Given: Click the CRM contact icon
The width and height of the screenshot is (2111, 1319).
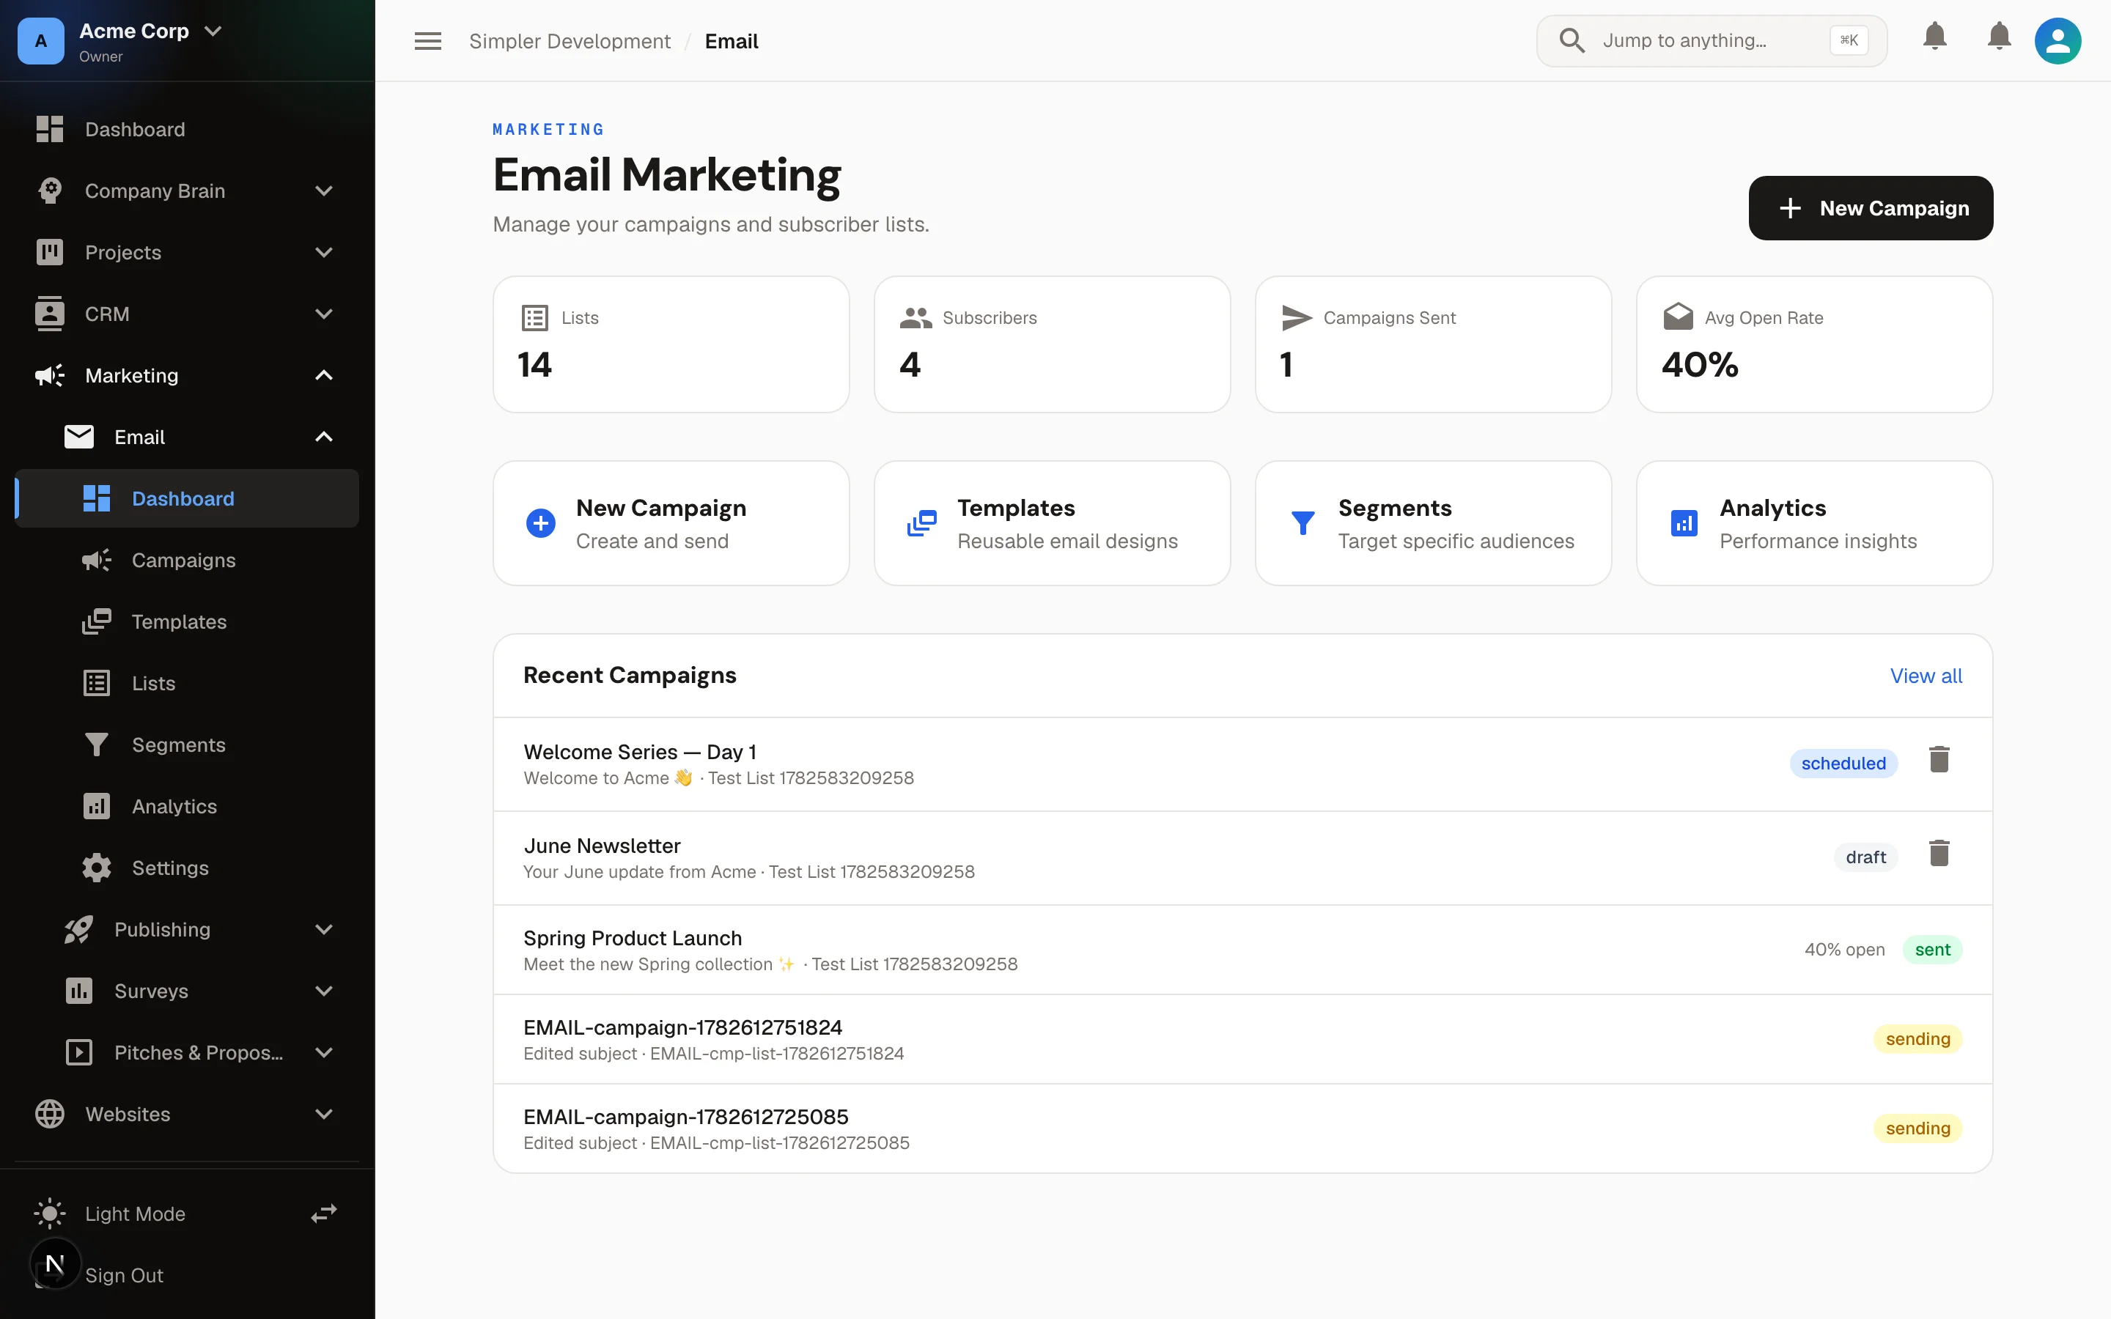Looking at the screenshot, I should point(50,314).
